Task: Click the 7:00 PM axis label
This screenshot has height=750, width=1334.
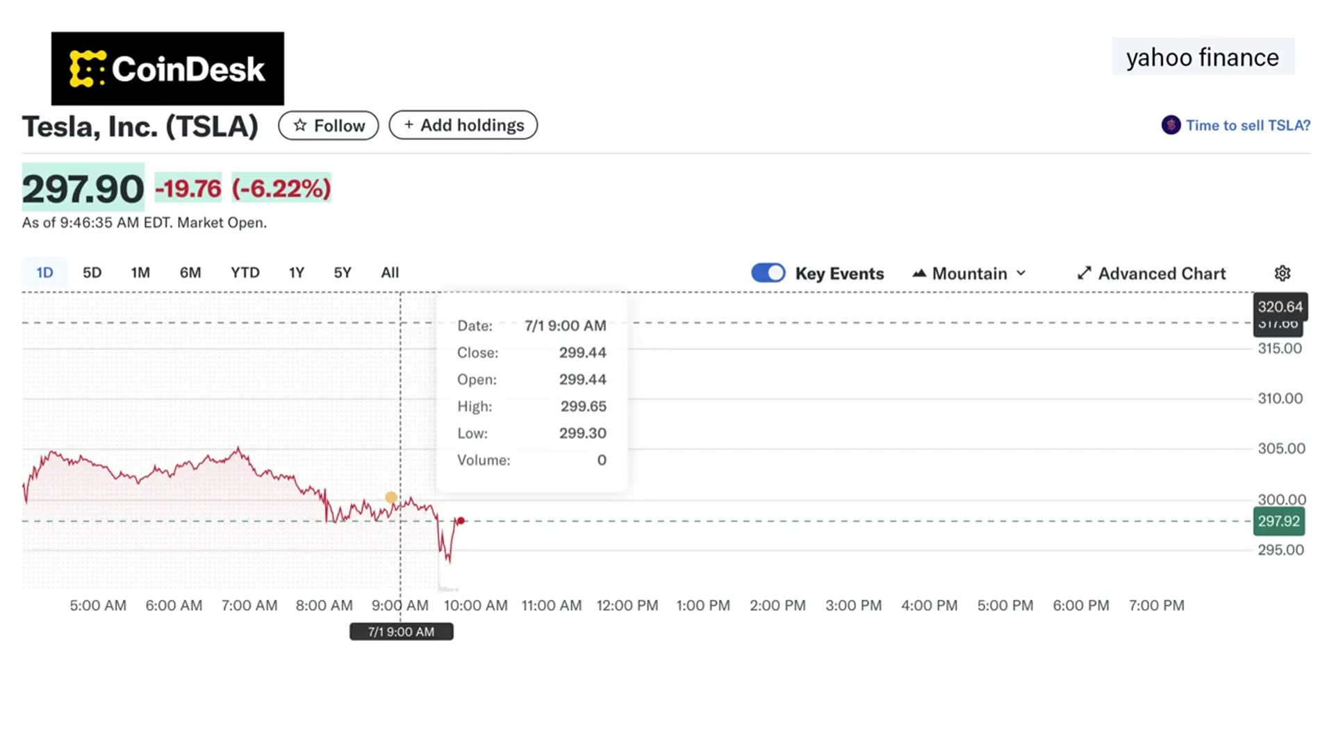Action: 1156,605
